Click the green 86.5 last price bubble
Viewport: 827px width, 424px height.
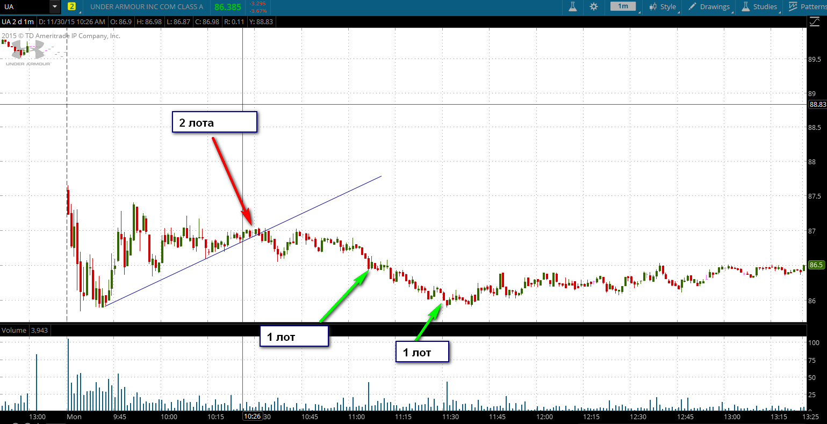click(x=817, y=265)
